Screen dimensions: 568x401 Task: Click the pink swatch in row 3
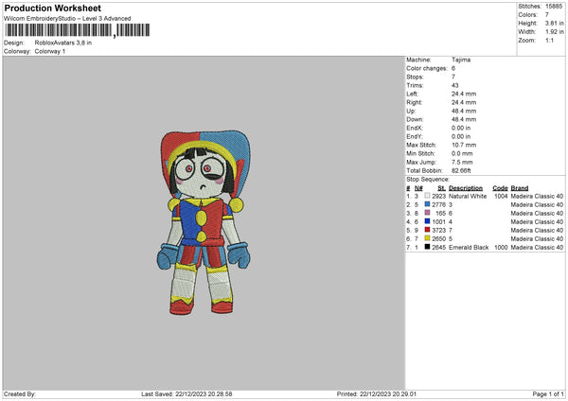428,213
